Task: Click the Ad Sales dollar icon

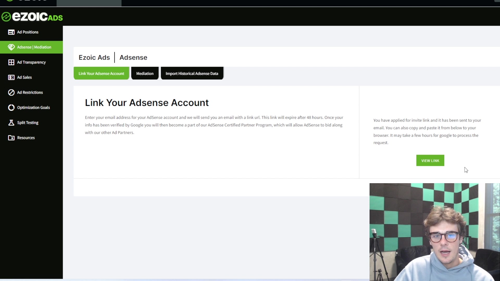Action: pyautogui.click(x=11, y=78)
